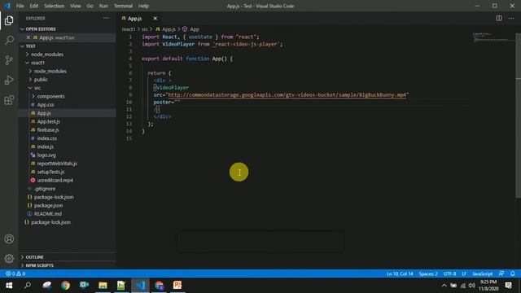Open the Manage gear icon
This screenshot has height=293, width=521.
pos(9,258)
